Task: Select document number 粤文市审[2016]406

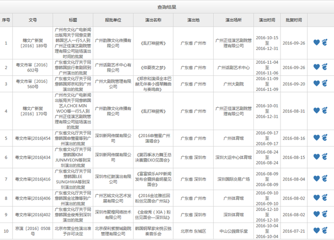Action: tap(33, 199)
